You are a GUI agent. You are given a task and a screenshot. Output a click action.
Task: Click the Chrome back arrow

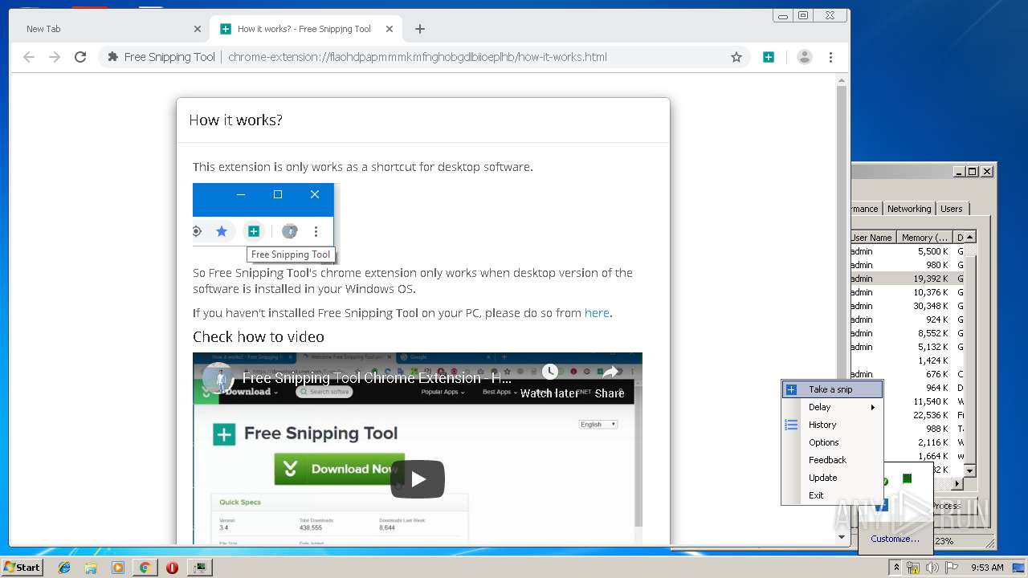[29, 57]
